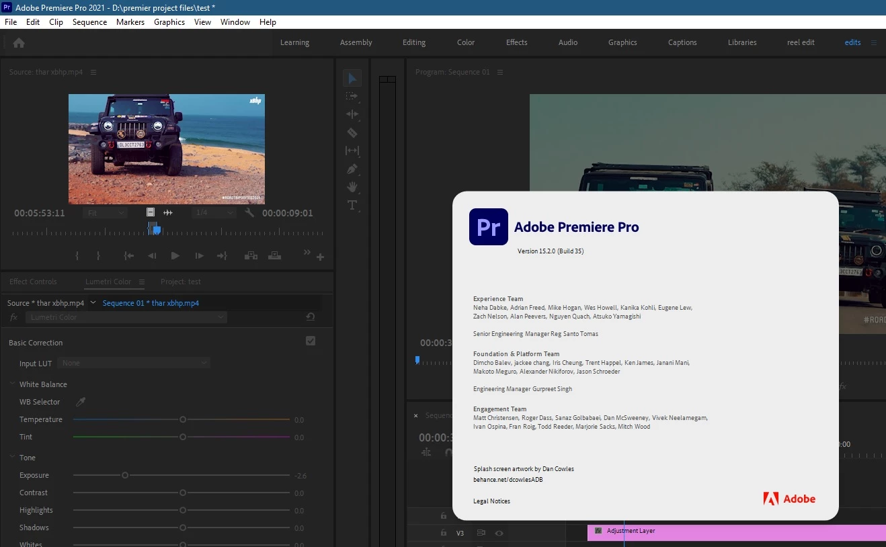Image resolution: width=886 pixels, height=547 pixels.
Task: Adjust the Tint slider handle
Action: coord(183,437)
